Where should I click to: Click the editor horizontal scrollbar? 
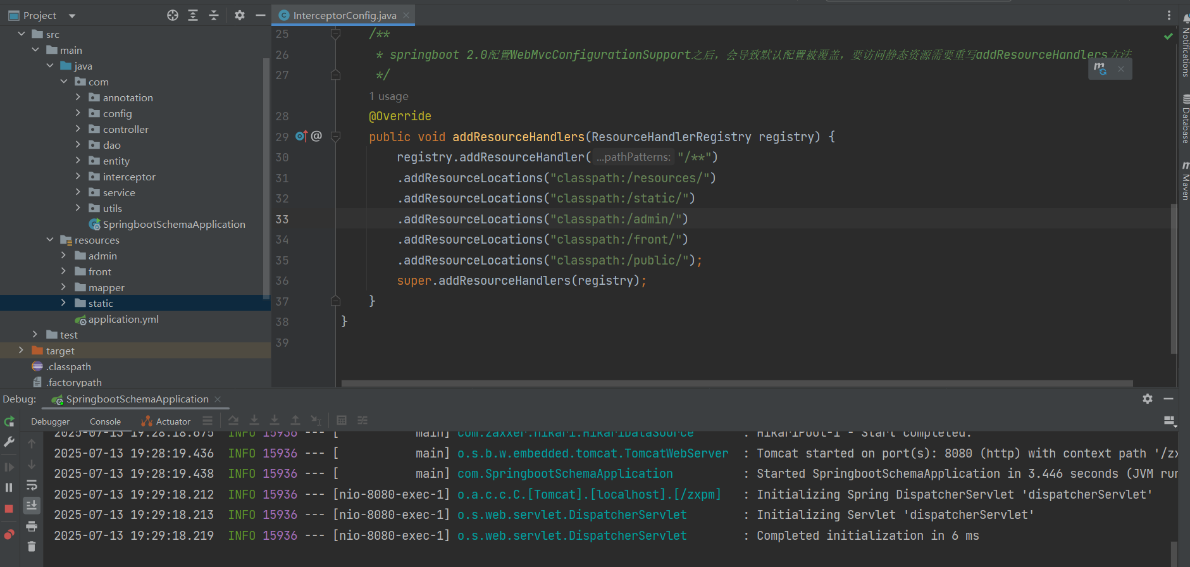tap(737, 383)
